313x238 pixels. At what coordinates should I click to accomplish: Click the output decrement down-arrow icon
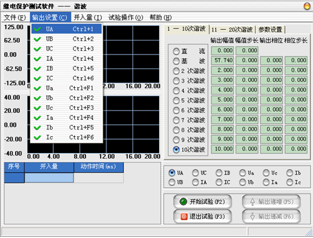(252, 216)
